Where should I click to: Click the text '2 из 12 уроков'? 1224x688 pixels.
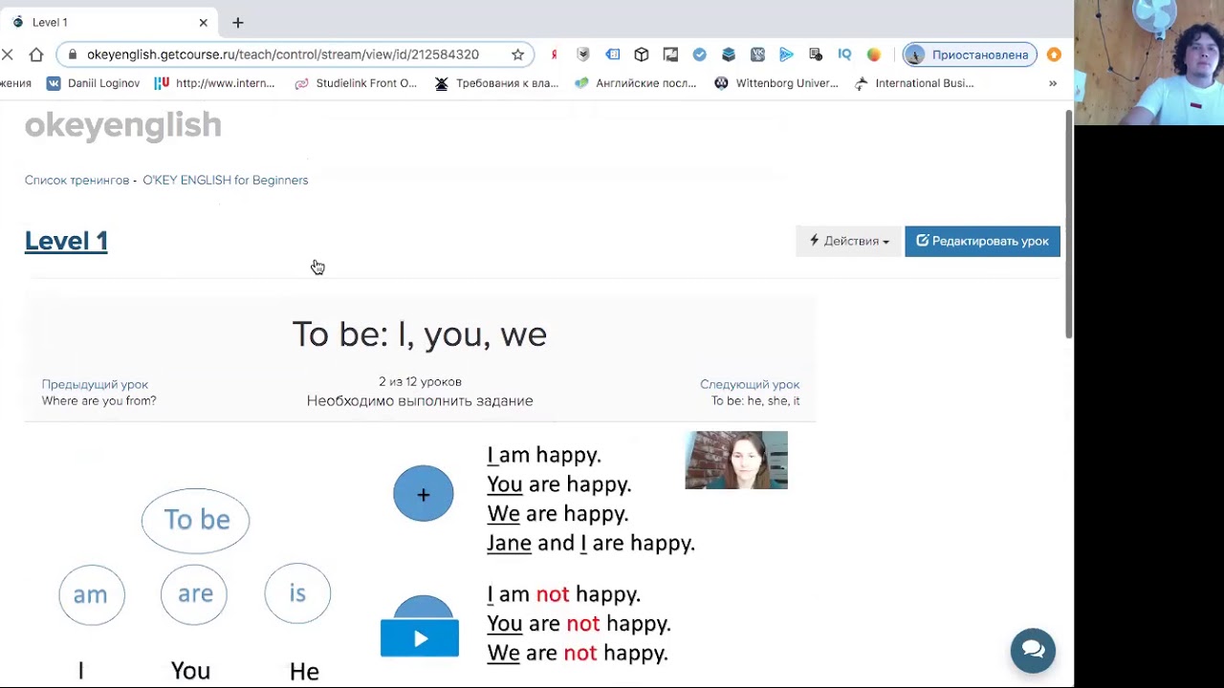click(420, 381)
